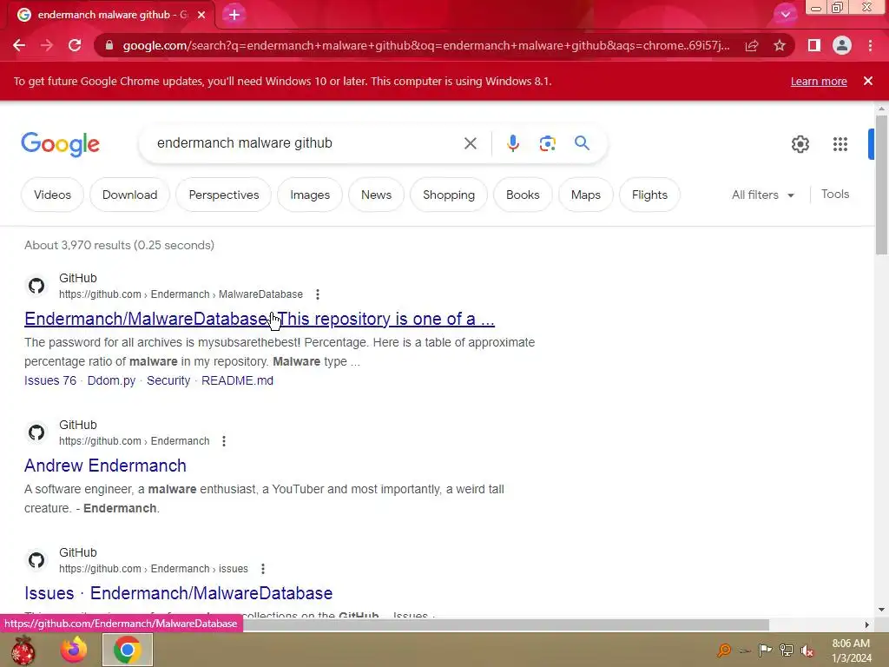This screenshot has height=667, width=889.
Task: Expand the All filters dropdown
Action: (762, 195)
